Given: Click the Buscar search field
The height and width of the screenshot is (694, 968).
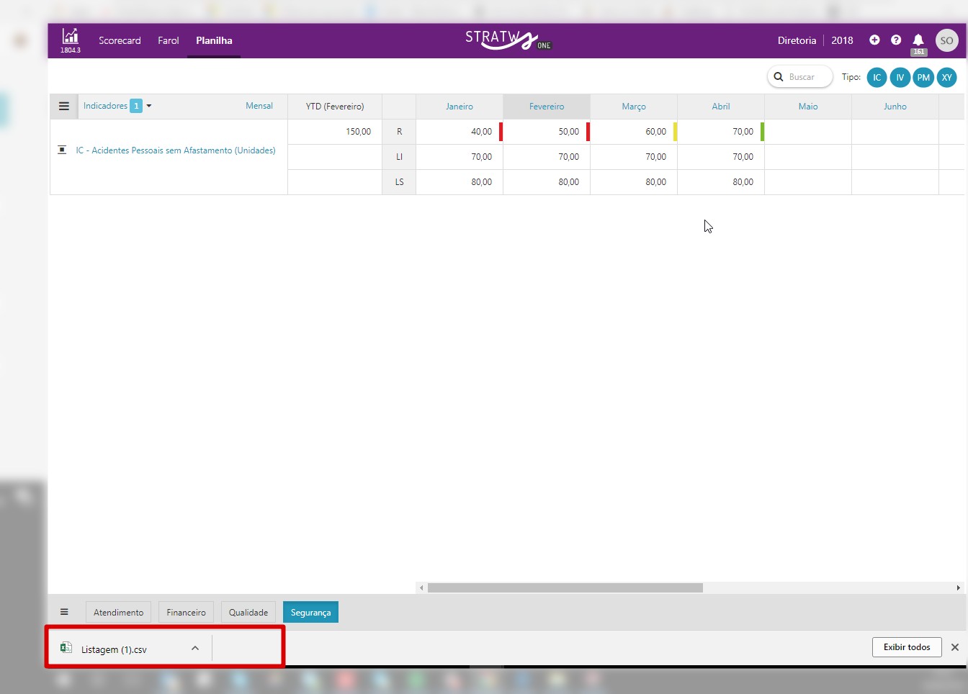Looking at the screenshot, I should click(x=800, y=77).
